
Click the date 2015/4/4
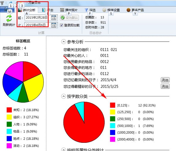point(109,80)
